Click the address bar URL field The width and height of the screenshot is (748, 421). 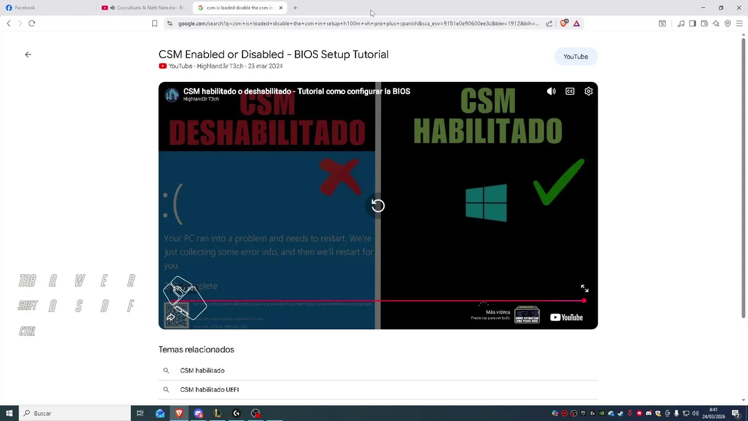[x=358, y=23]
